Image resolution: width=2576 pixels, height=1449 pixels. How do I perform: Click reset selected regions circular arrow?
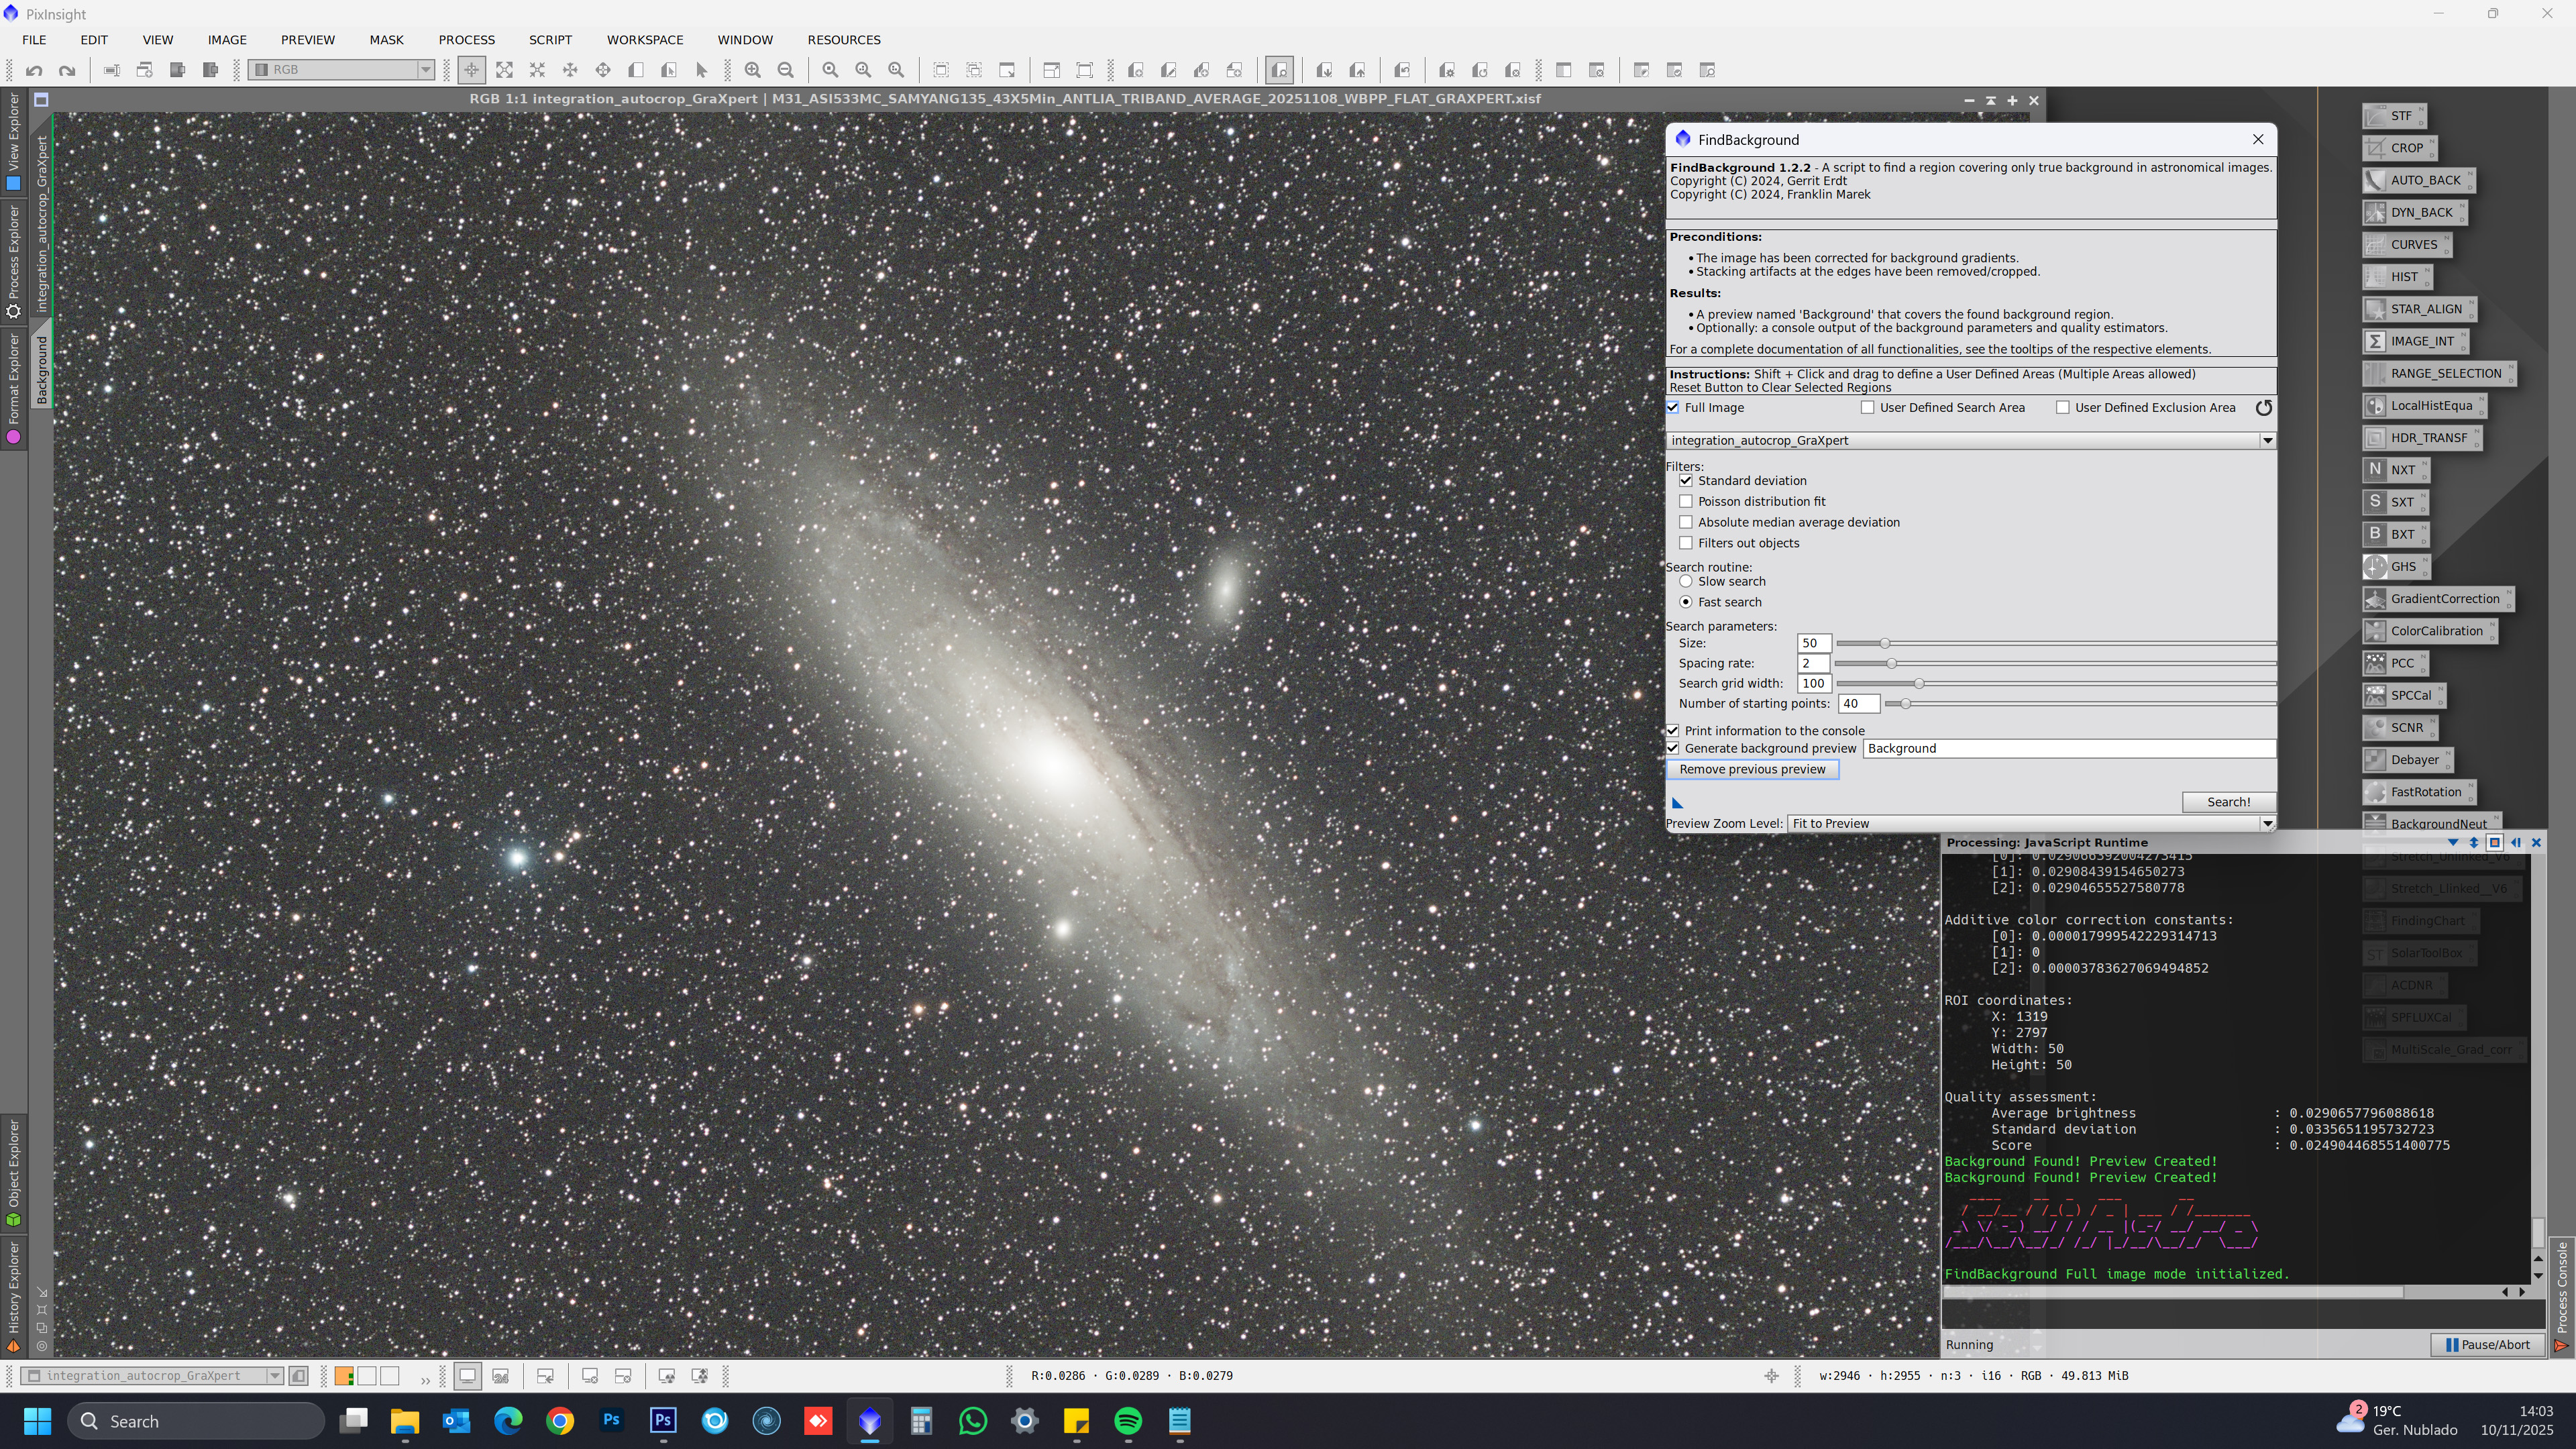[2263, 407]
